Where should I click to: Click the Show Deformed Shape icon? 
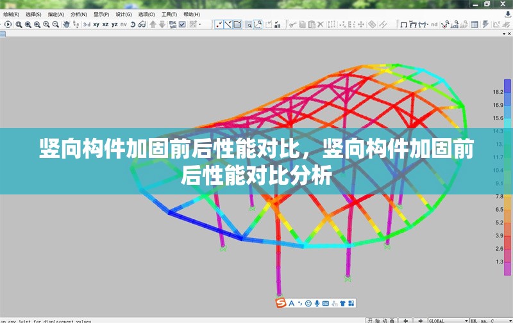(413, 24)
